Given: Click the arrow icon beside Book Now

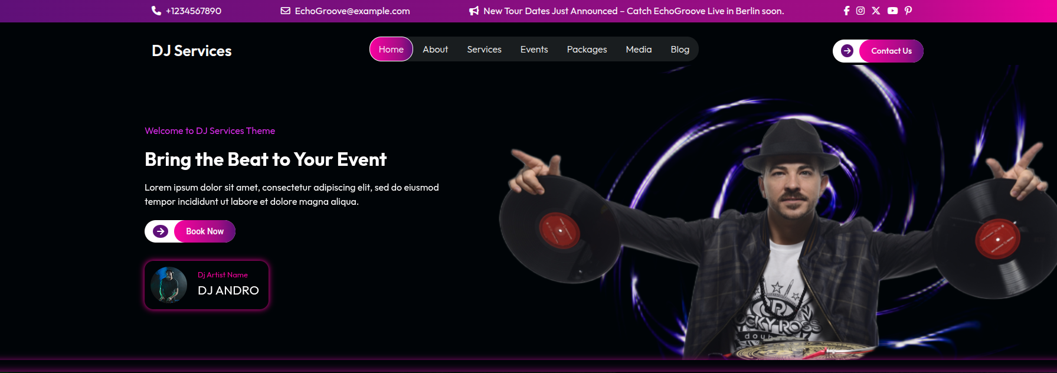Looking at the screenshot, I should pos(161,231).
